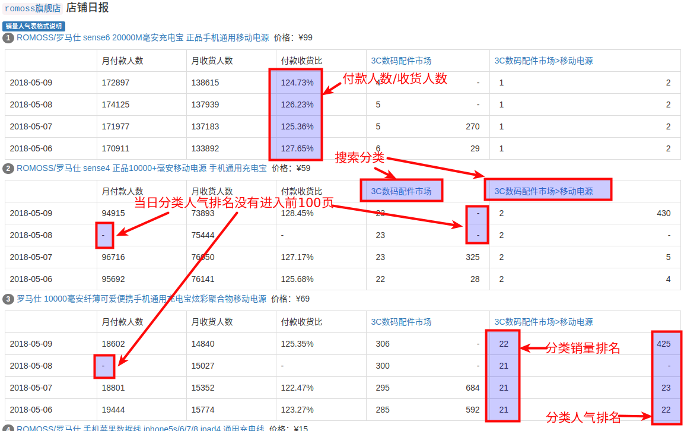Open 3C数码配件市场>移动电源 link in sense4 table
Viewport: 684px width, 431px height.
pos(543,191)
